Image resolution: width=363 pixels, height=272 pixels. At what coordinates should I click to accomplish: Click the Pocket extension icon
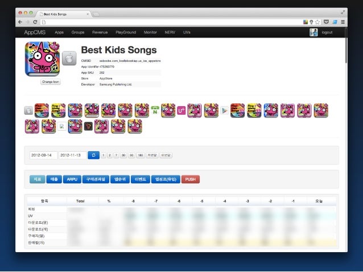tap(326, 22)
